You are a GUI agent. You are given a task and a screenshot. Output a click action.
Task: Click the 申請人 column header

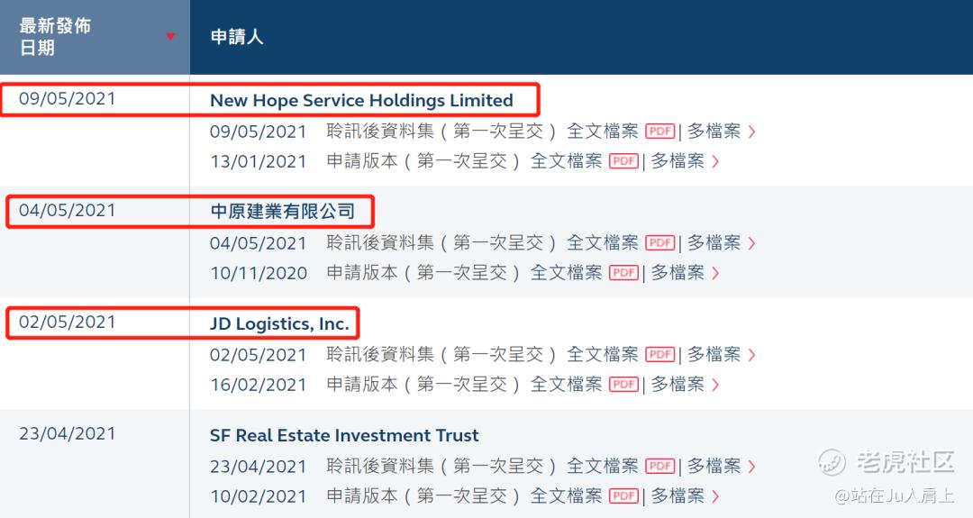coord(236,37)
